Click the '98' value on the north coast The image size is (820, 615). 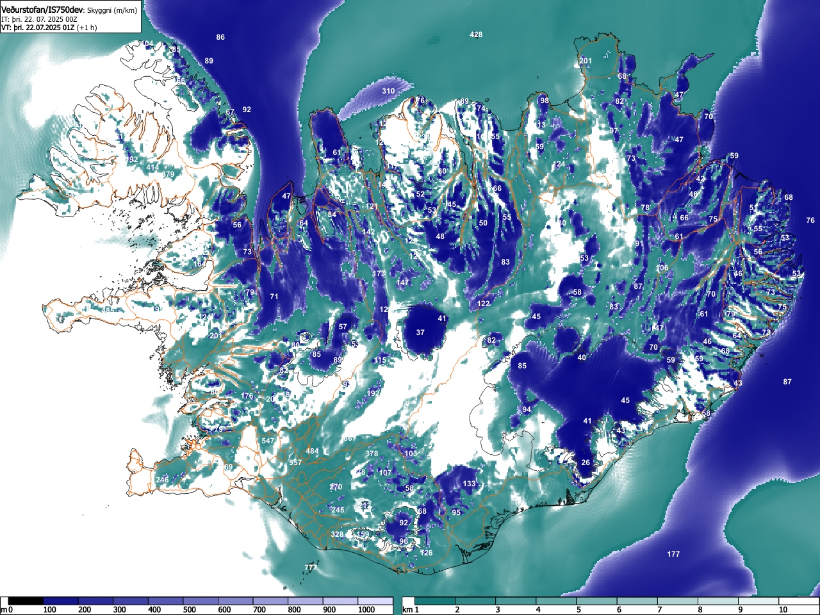click(x=545, y=101)
